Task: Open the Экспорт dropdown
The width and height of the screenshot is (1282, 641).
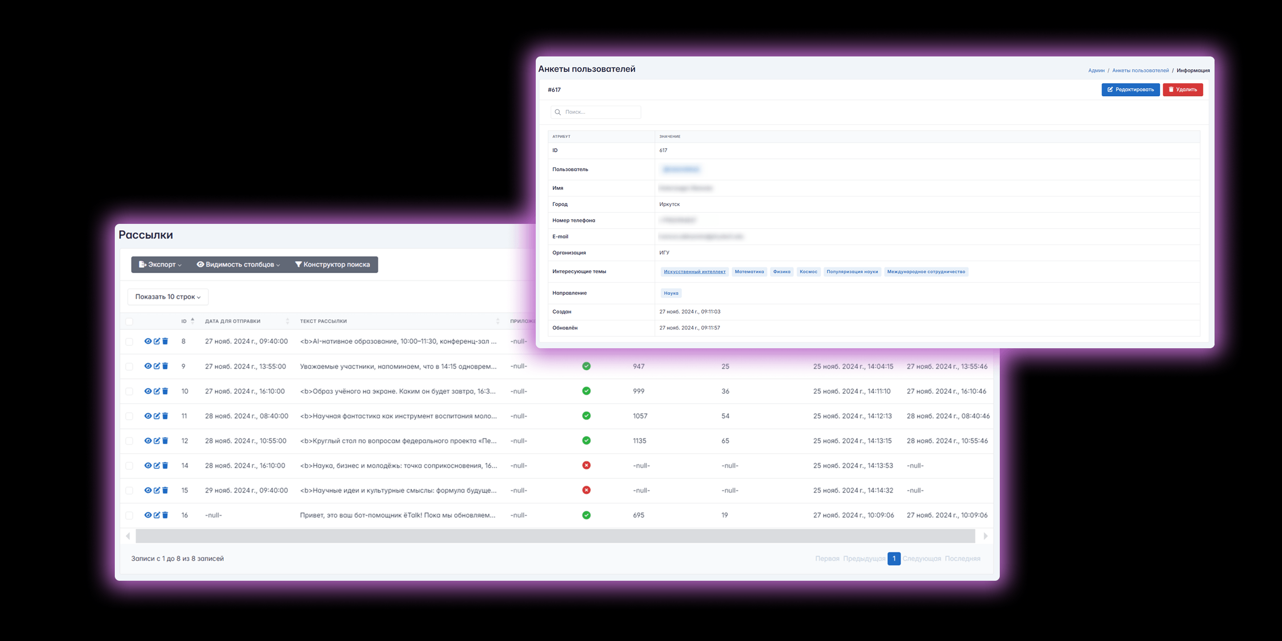Action: [x=160, y=265]
